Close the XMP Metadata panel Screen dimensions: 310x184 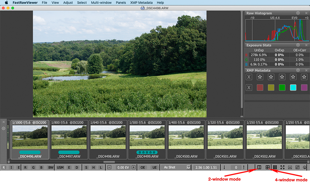pos(306,70)
